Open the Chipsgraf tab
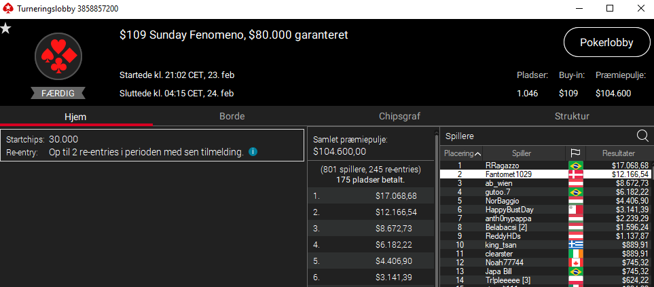The width and height of the screenshot is (654, 287). click(399, 116)
